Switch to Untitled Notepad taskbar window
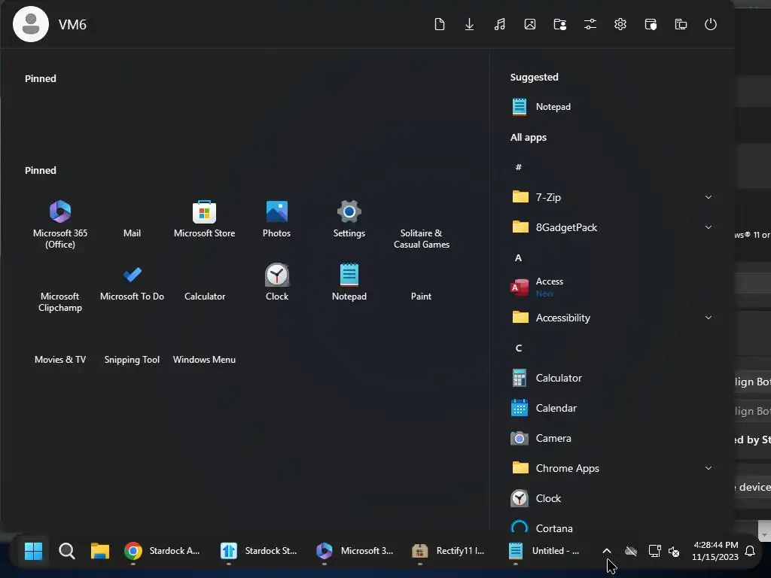The height and width of the screenshot is (578, 771). (544, 551)
